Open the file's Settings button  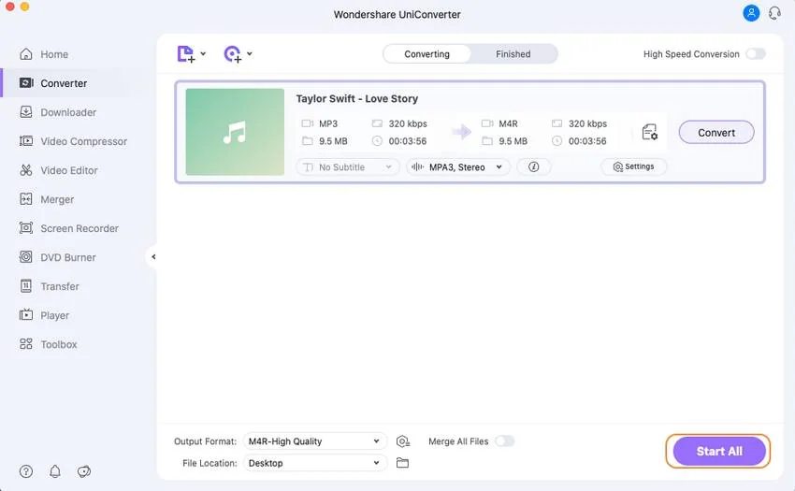[634, 166]
